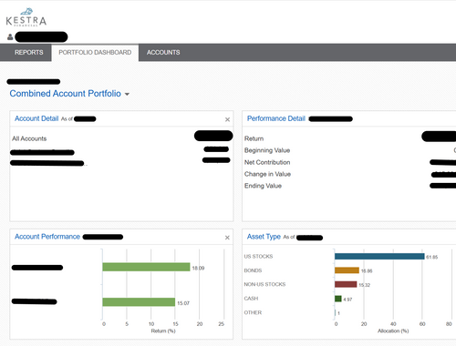
Task: Open the Reports tab
Action: click(29, 53)
